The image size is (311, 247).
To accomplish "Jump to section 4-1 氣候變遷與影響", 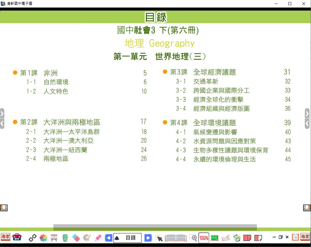I will pyautogui.click(x=215, y=132).
